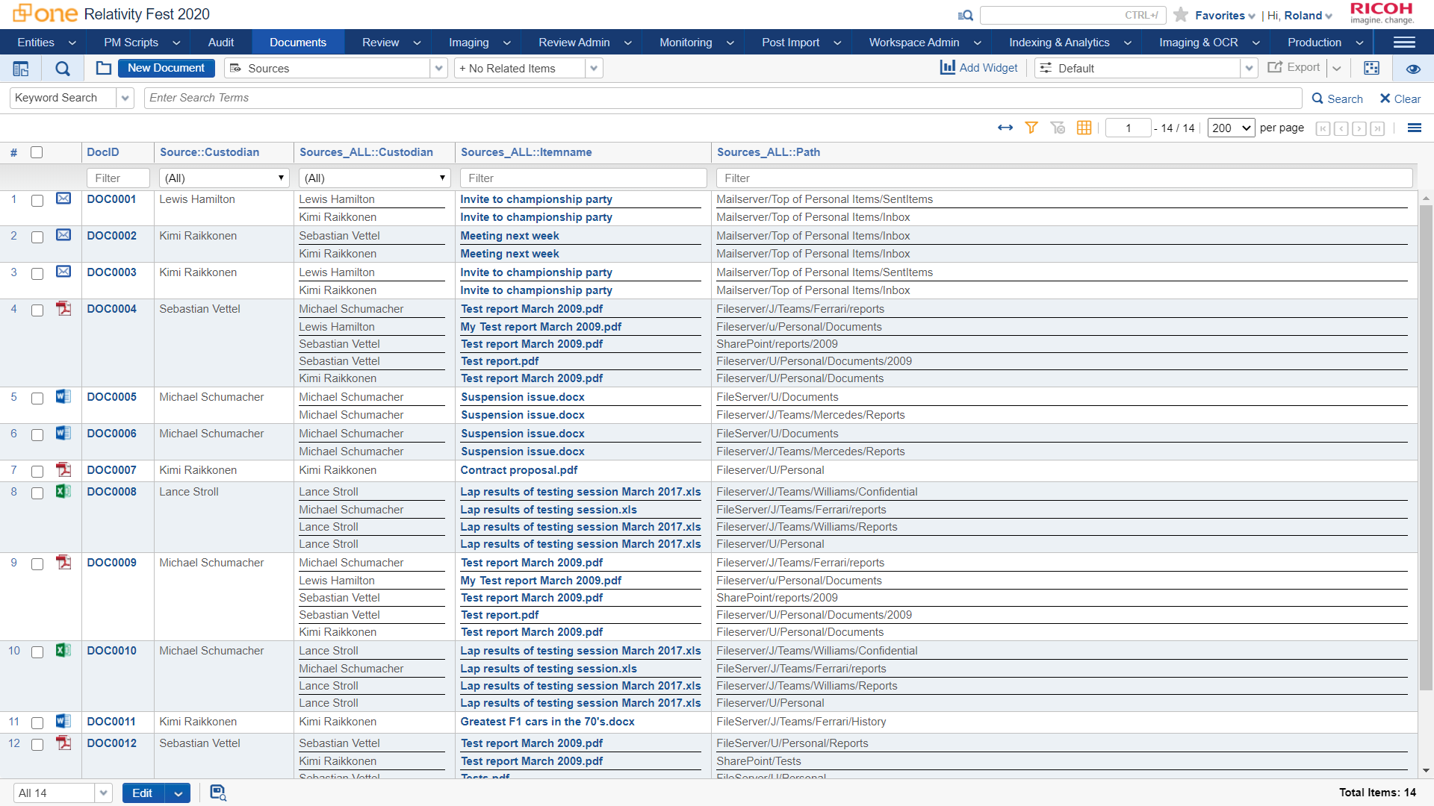Switch to the Audit tab

[x=221, y=43]
